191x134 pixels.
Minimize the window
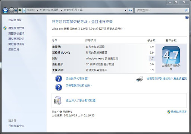tap(170, 2)
